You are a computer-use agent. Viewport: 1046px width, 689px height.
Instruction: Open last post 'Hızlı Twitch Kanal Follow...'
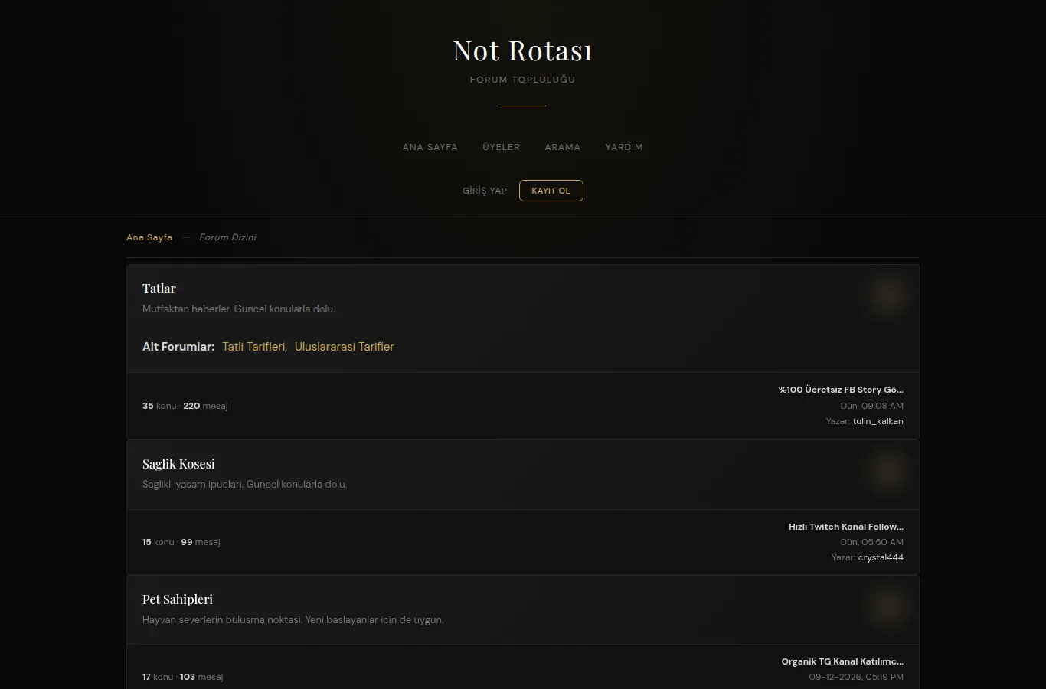coord(846,527)
